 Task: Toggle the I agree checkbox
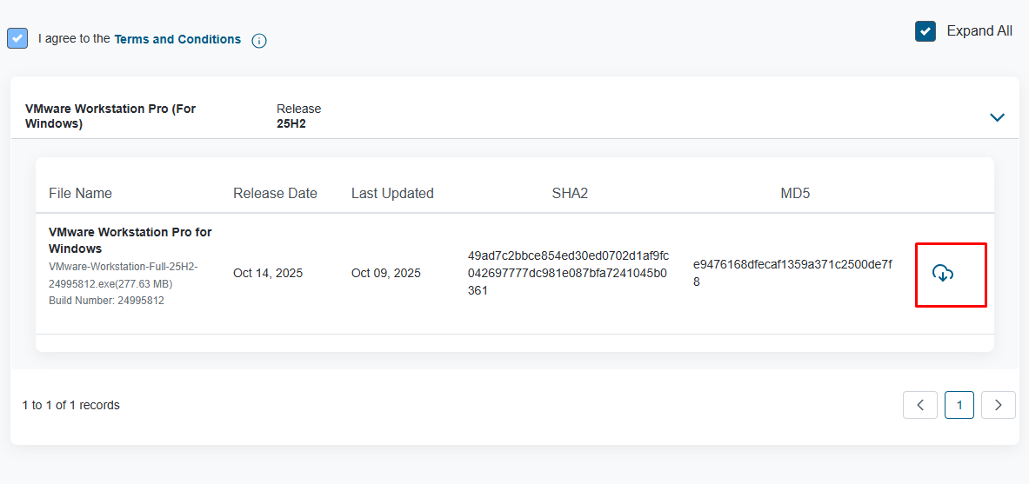click(x=17, y=39)
